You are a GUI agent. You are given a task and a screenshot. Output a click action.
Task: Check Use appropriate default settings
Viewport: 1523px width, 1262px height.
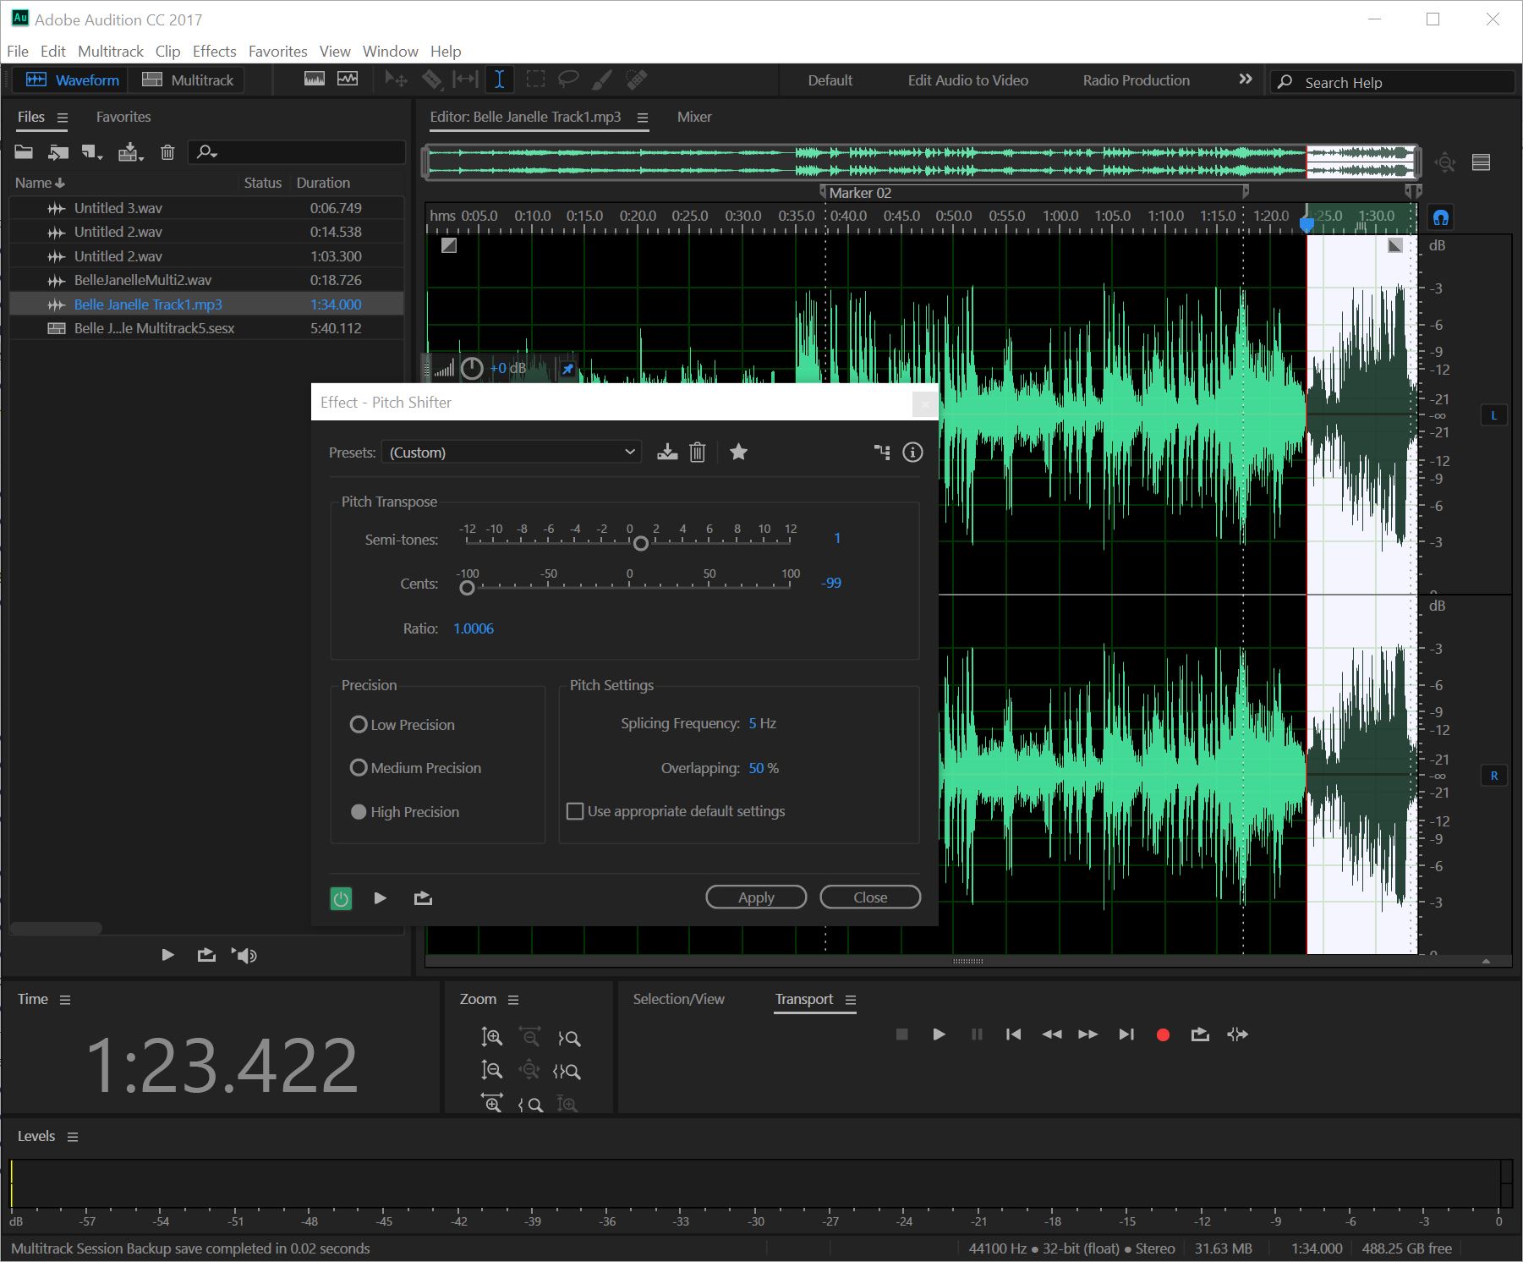click(x=575, y=811)
